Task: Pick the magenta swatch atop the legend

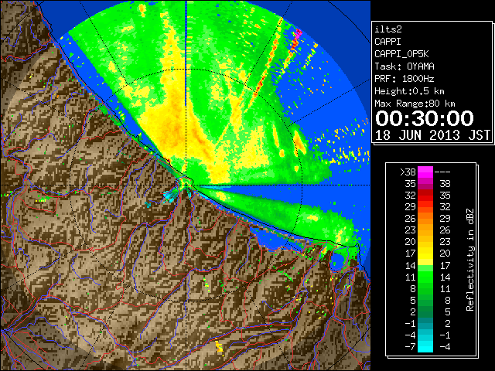Action: tap(425, 172)
